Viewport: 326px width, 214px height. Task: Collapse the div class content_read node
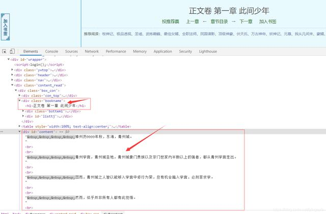pyautogui.click(x=12, y=85)
